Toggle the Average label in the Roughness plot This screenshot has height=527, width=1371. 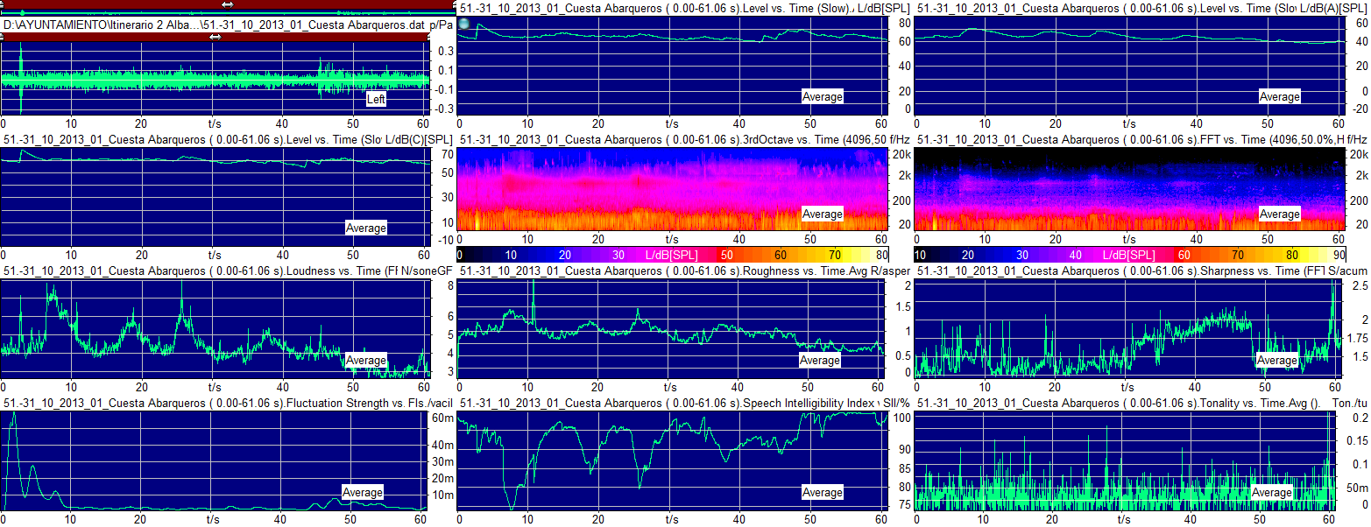coord(820,360)
